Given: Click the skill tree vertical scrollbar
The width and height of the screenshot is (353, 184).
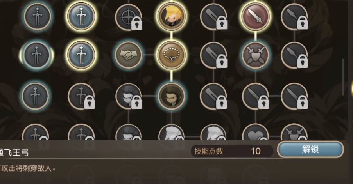Looking at the screenshot, I should 343,77.
